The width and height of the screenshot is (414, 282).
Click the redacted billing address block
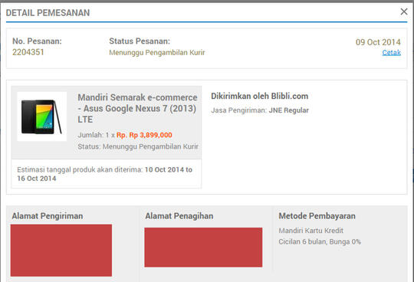point(203,248)
